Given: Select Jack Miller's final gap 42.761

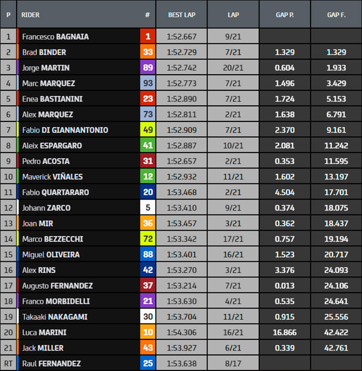Looking at the screenshot, I should click(336, 348).
